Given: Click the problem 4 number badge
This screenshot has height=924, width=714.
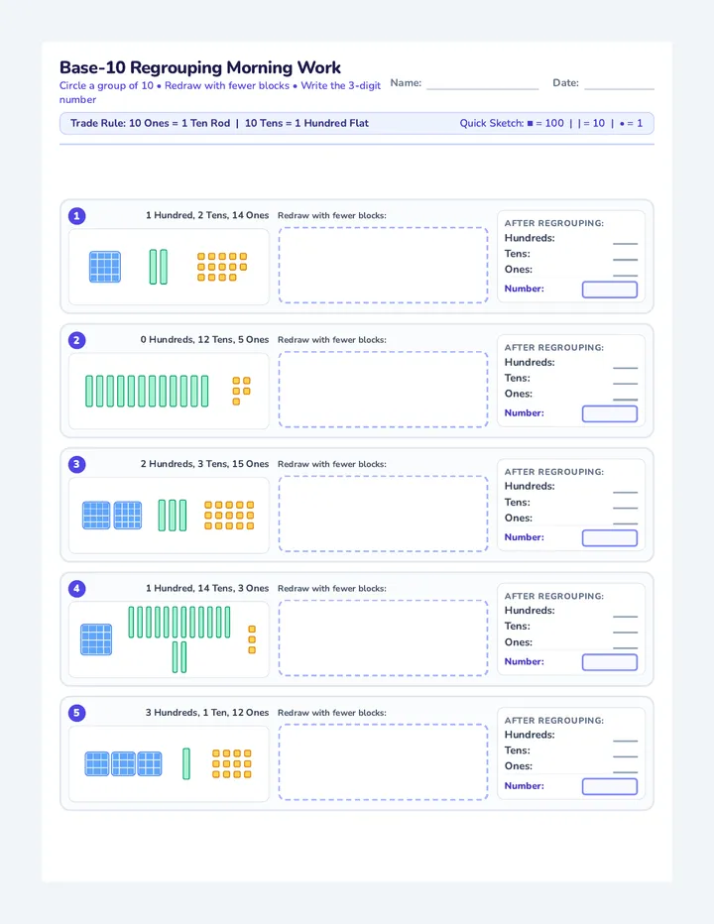Looking at the screenshot, I should 76,589.
